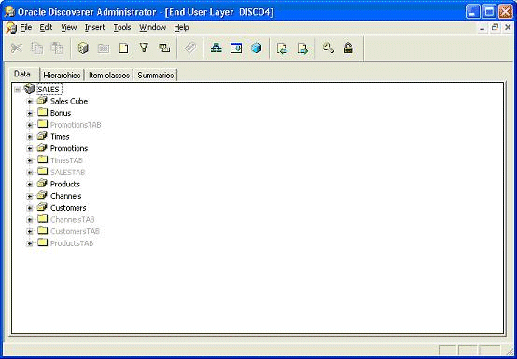
Task: Select the greyed PromotionsTAB folder
Action: click(x=76, y=125)
